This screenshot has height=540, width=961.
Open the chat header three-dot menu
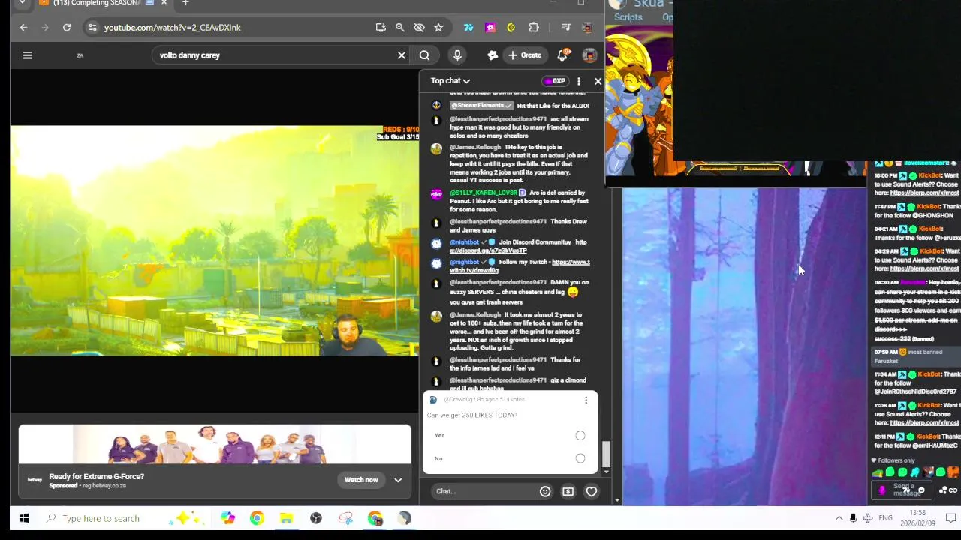578,81
